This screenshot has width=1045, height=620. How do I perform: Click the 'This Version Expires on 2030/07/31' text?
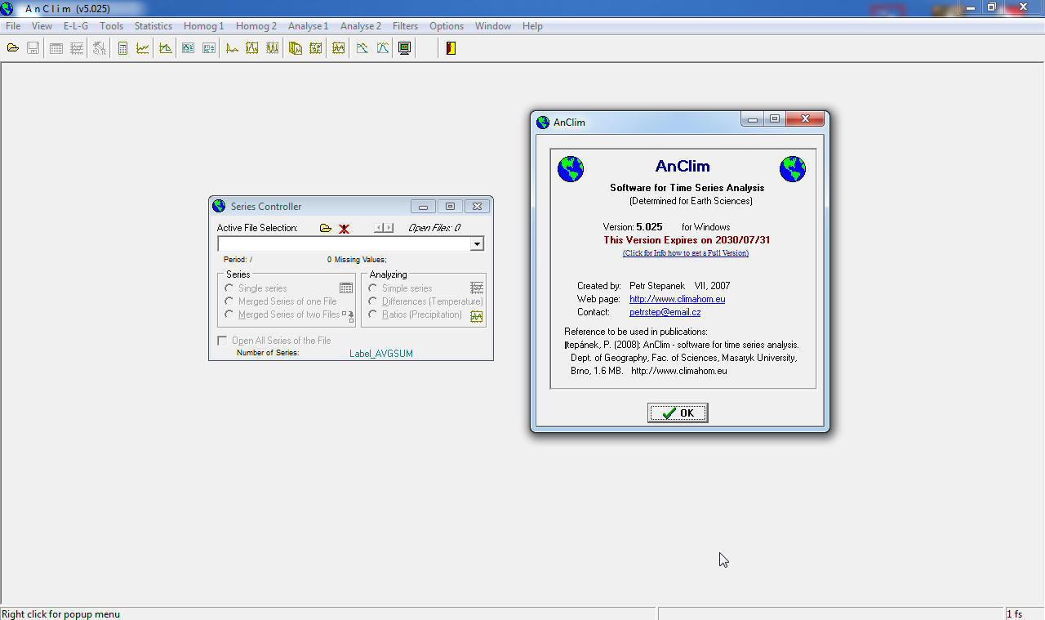(x=687, y=240)
